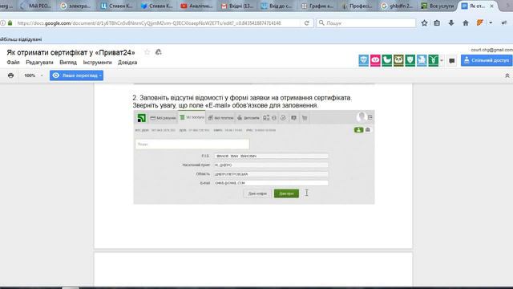Reload the page using the address bar refresh
Screen dimensions: 513x289
307,23
